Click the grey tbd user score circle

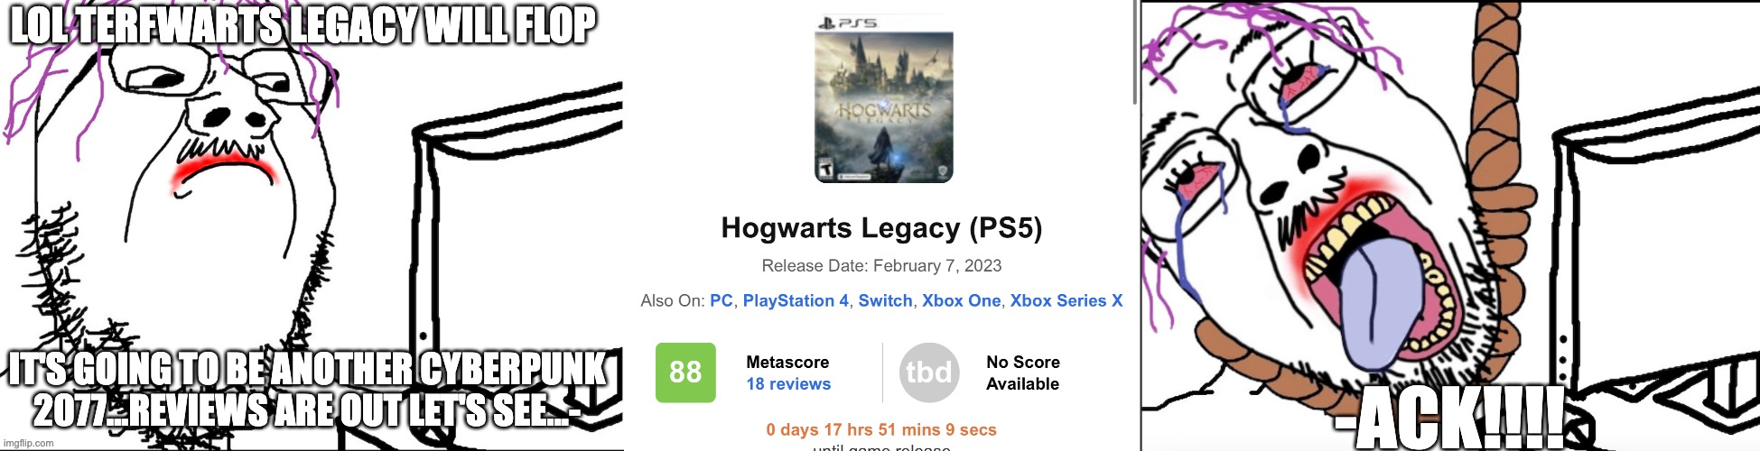coord(929,373)
